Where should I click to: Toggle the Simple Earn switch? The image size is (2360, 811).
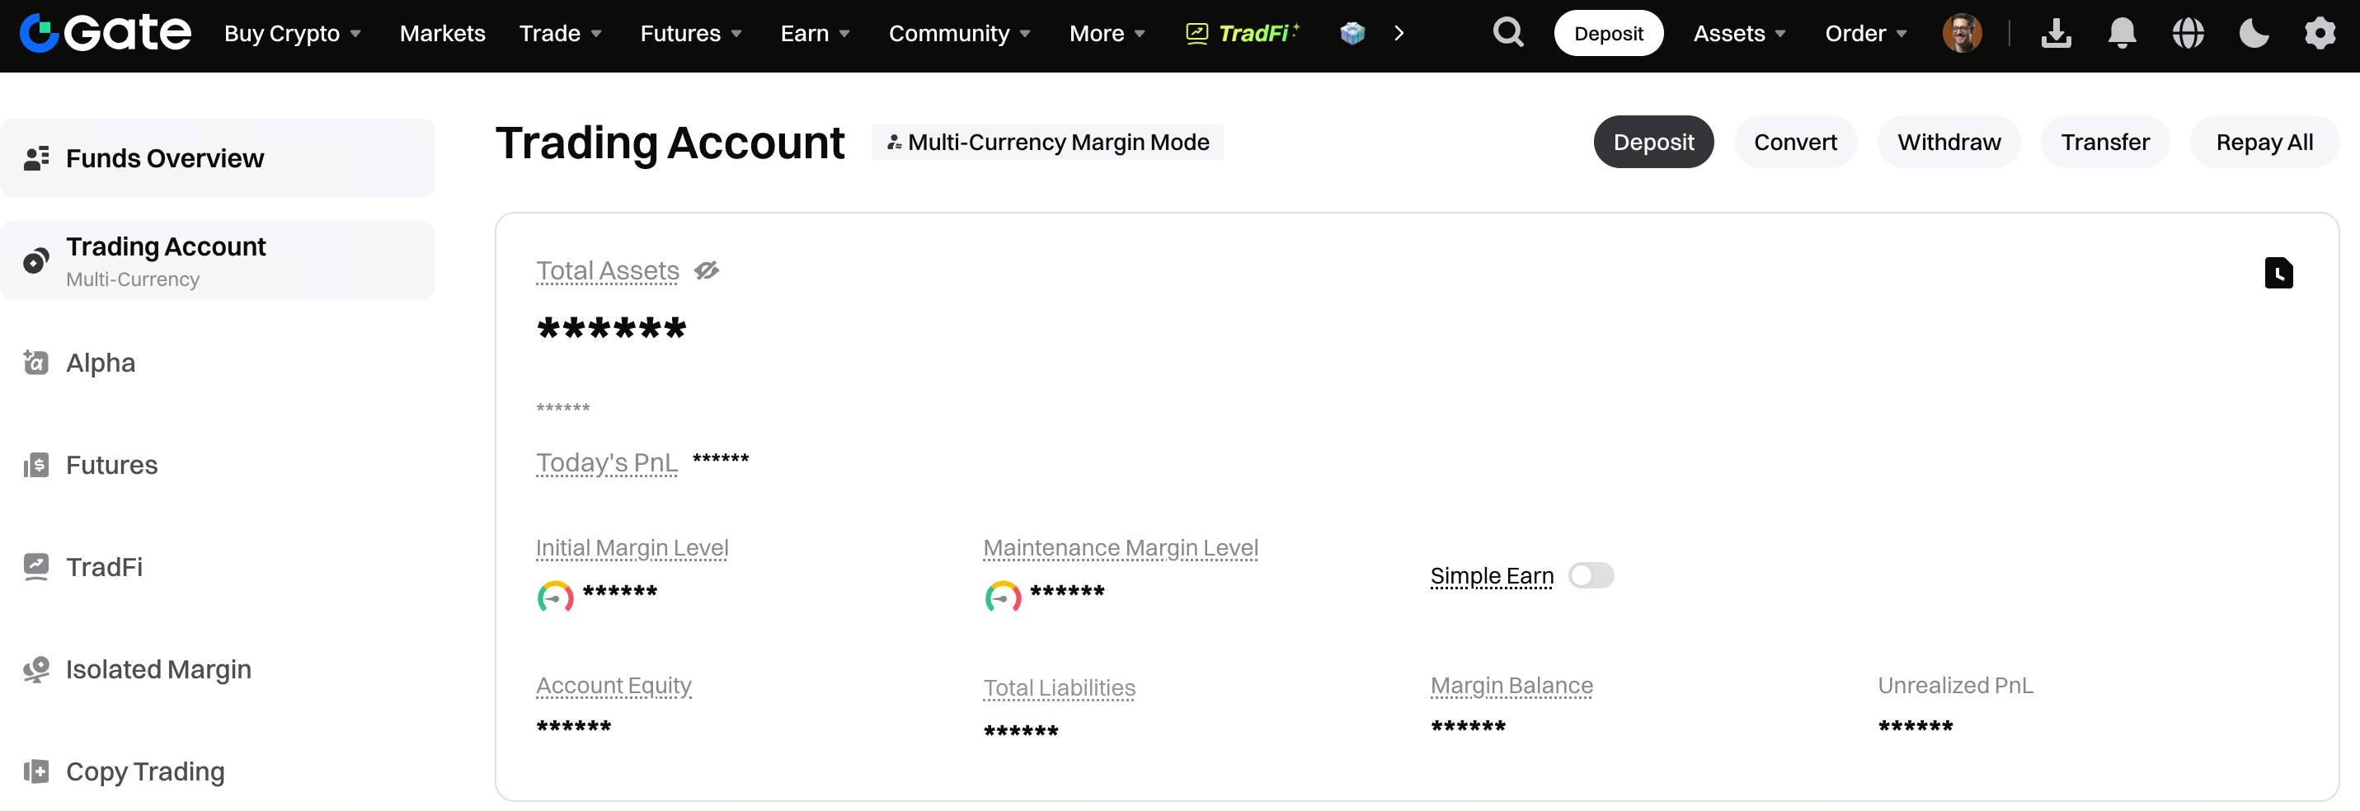coord(1591,576)
